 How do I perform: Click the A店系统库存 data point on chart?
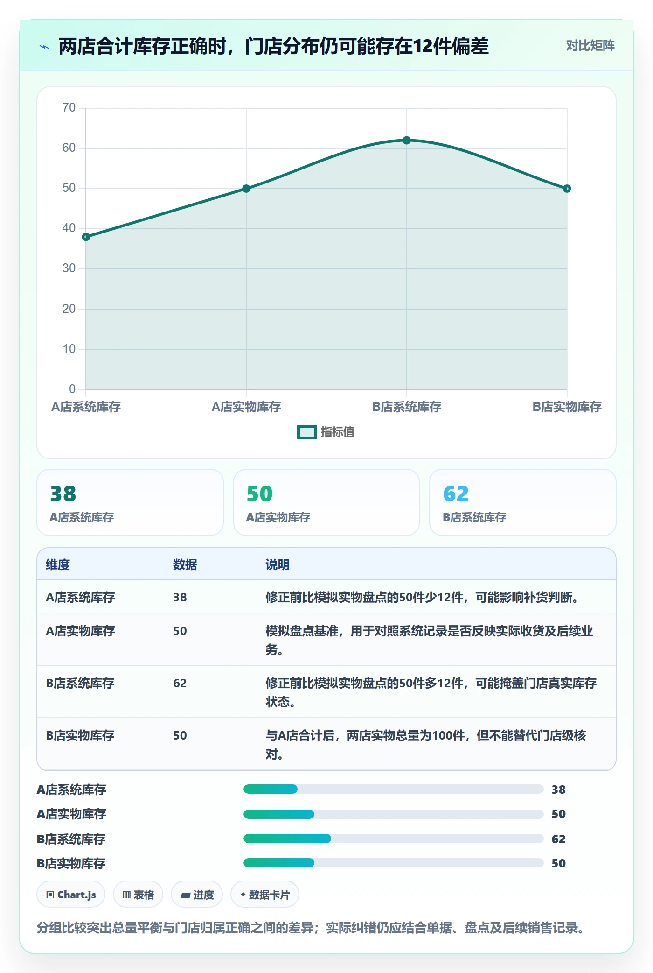86,237
